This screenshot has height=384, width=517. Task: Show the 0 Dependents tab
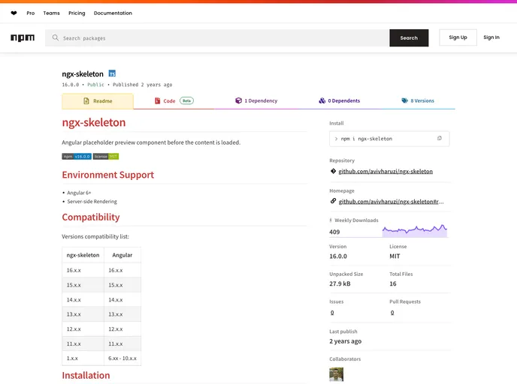tap(340, 100)
